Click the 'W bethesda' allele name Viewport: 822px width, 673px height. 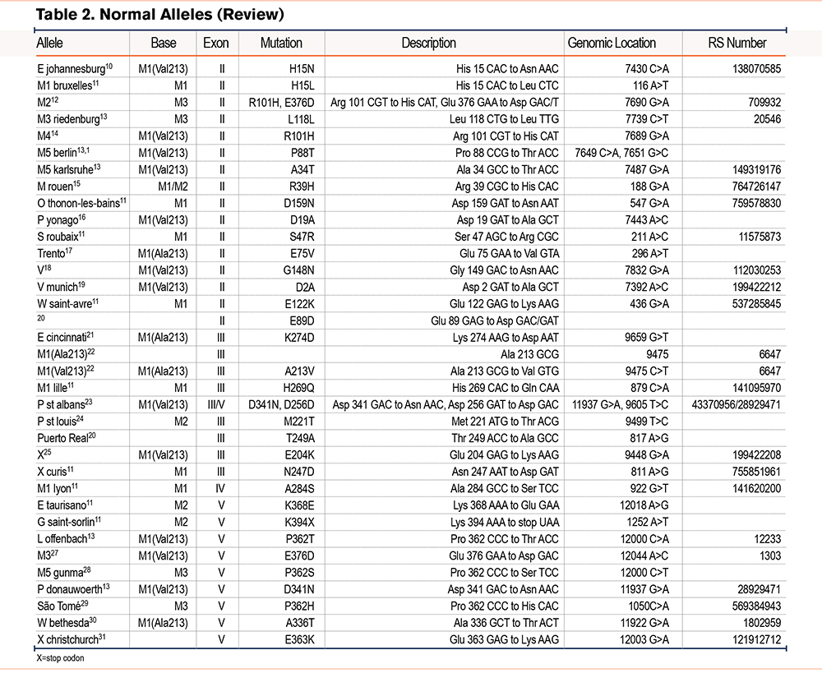63,622
